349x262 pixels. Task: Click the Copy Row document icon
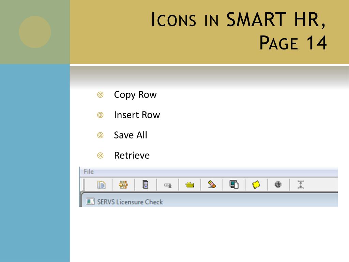(x=101, y=185)
